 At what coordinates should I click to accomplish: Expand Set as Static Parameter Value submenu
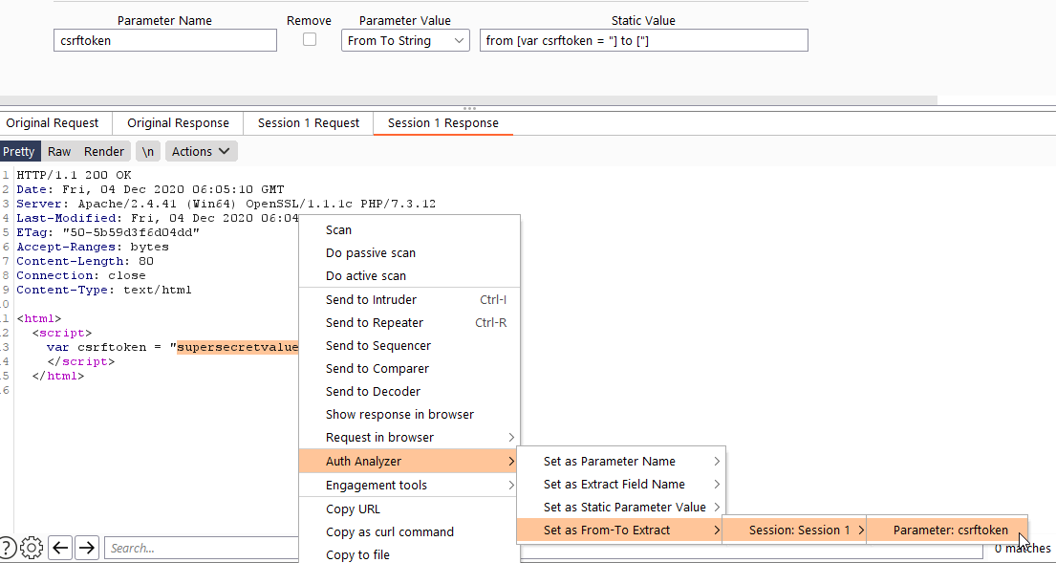[x=621, y=508]
